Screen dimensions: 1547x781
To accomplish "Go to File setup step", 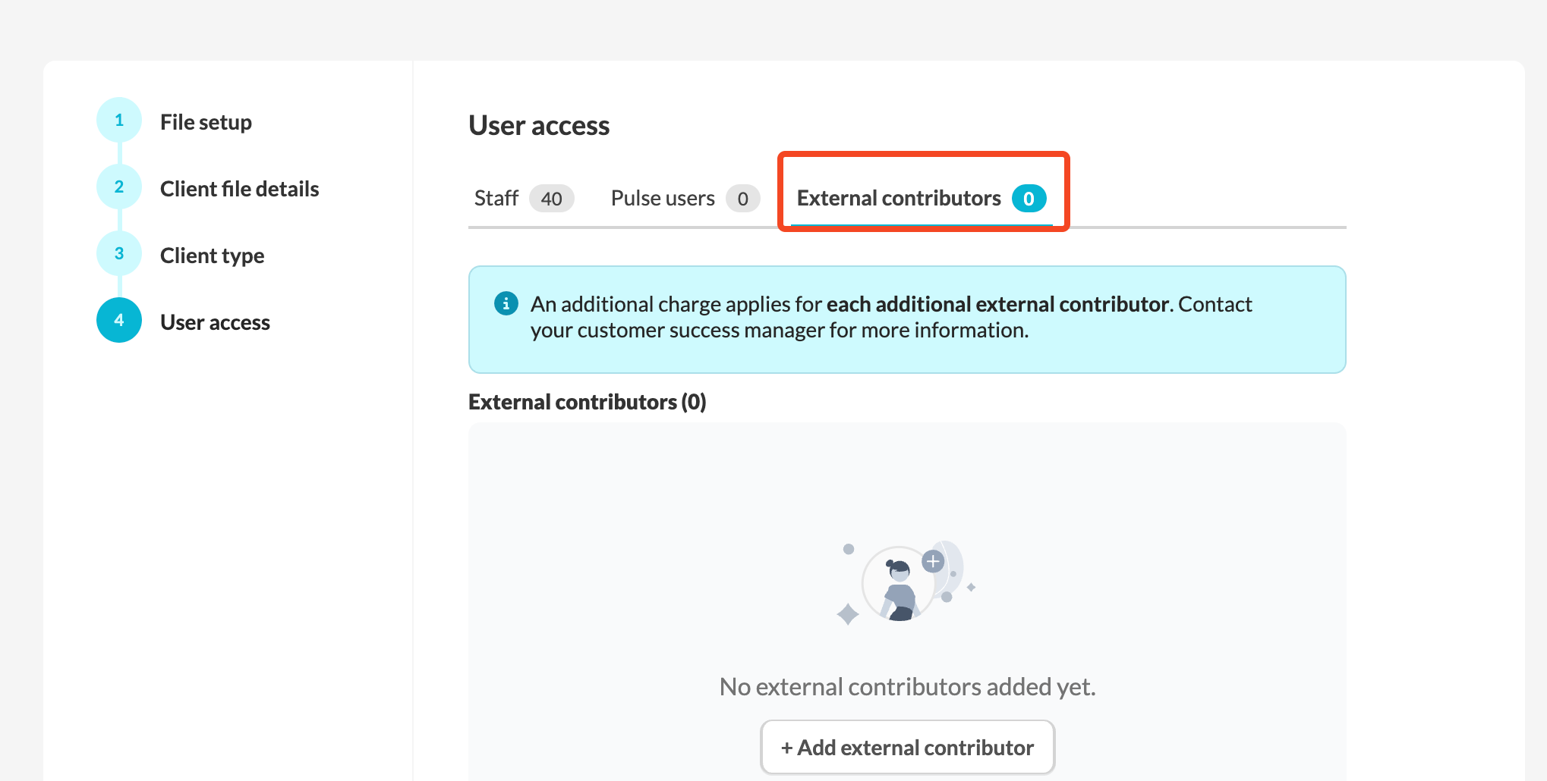I will [206, 122].
